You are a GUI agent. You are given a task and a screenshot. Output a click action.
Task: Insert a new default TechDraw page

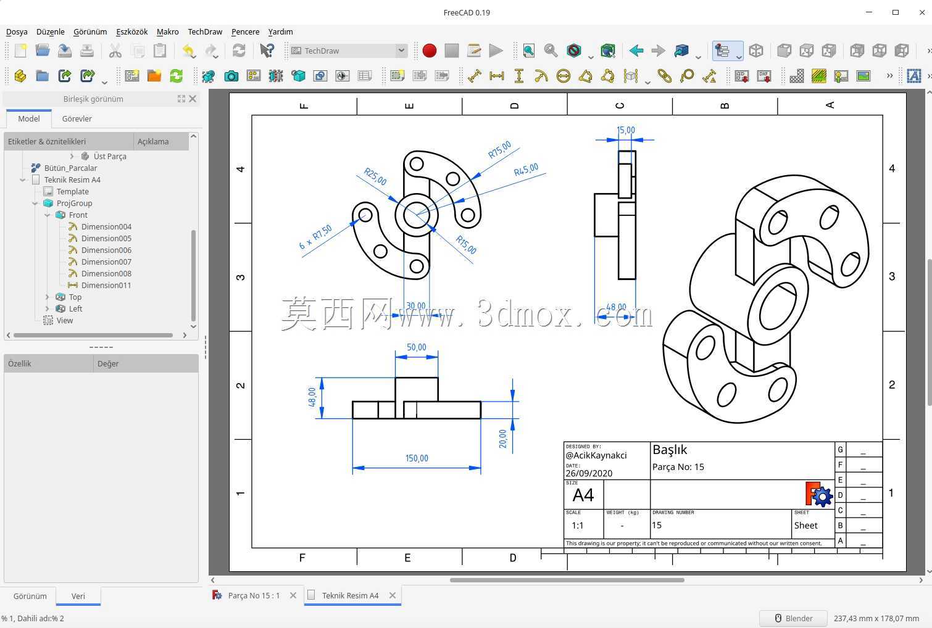pos(132,76)
